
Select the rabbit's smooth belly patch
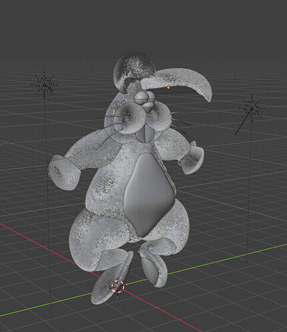(x=148, y=195)
